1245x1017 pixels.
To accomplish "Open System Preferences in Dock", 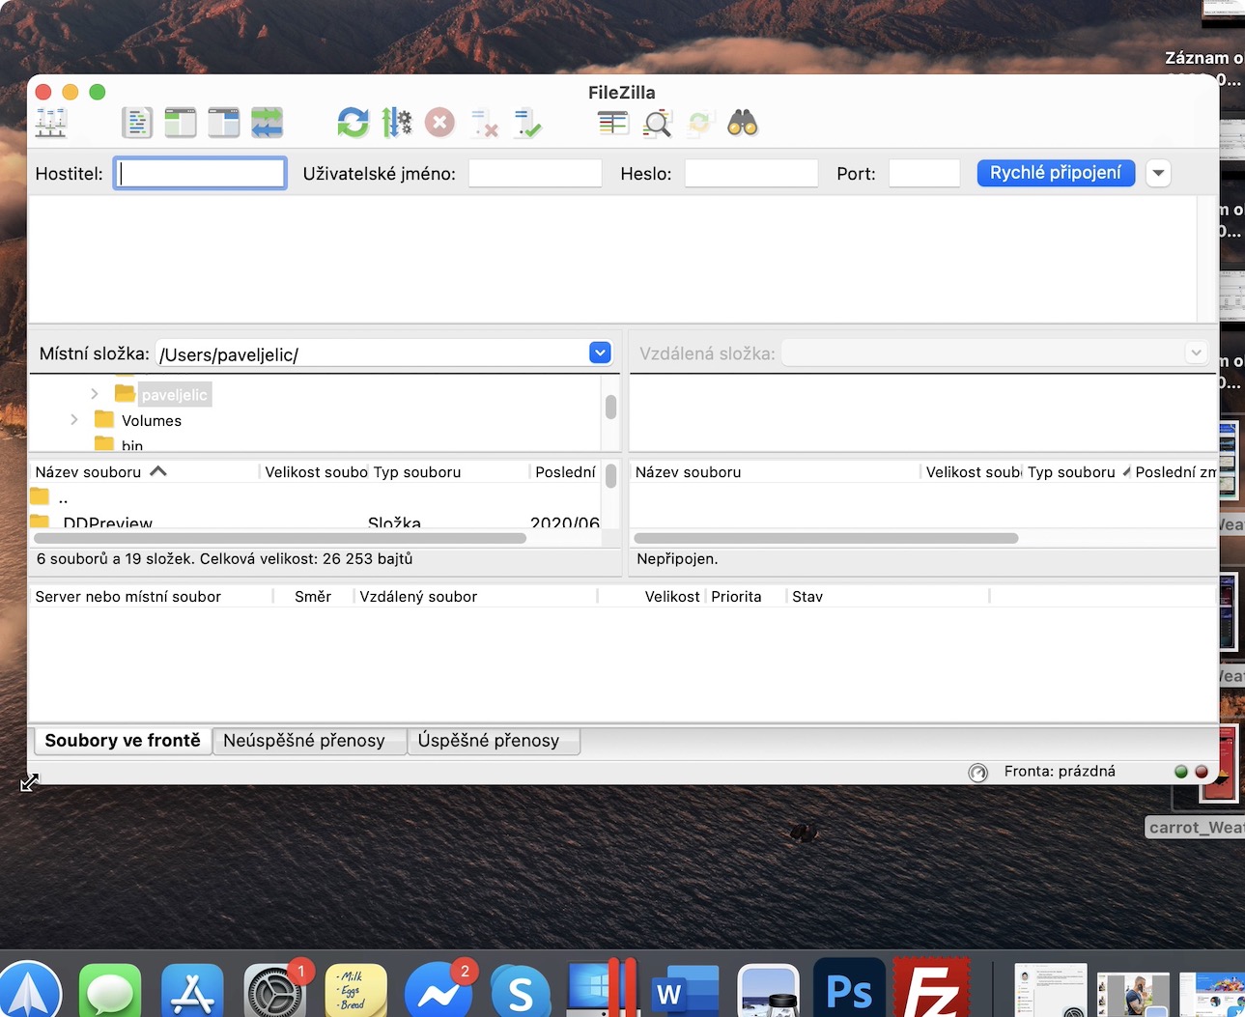I will pyautogui.click(x=274, y=991).
